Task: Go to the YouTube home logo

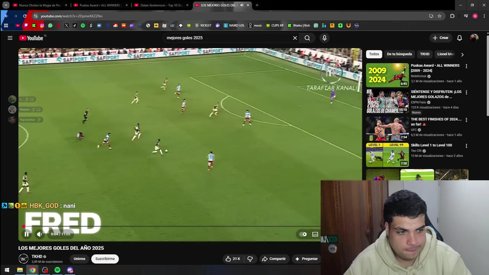Action: tap(31, 38)
